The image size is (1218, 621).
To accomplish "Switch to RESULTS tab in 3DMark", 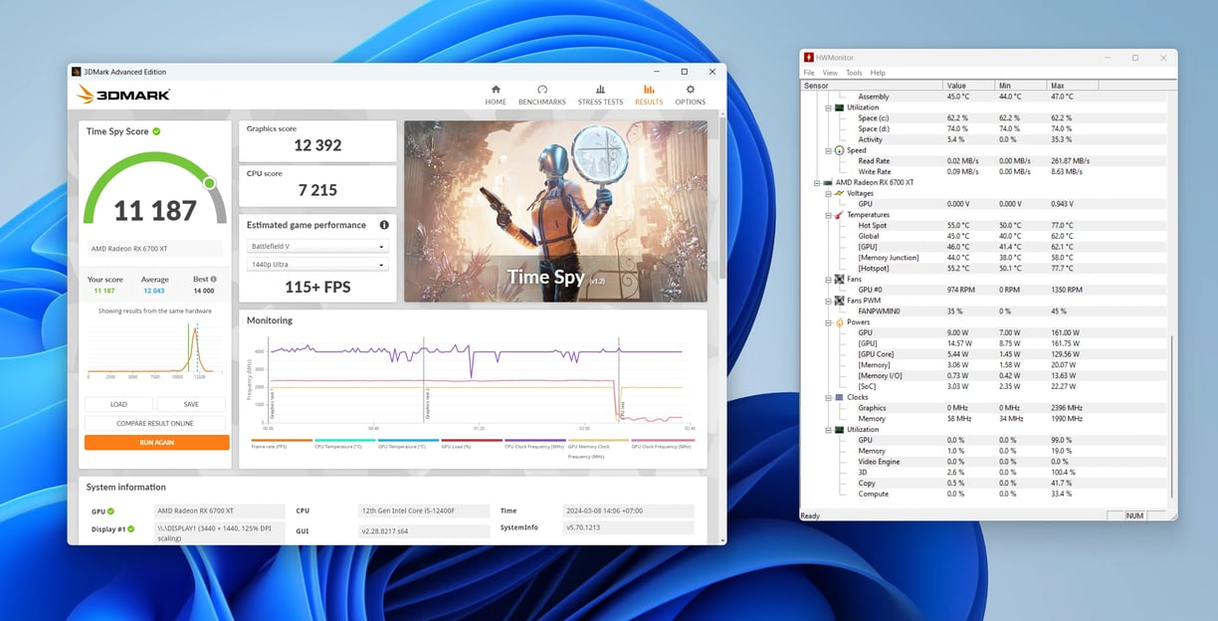I will click(x=649, y=95).
